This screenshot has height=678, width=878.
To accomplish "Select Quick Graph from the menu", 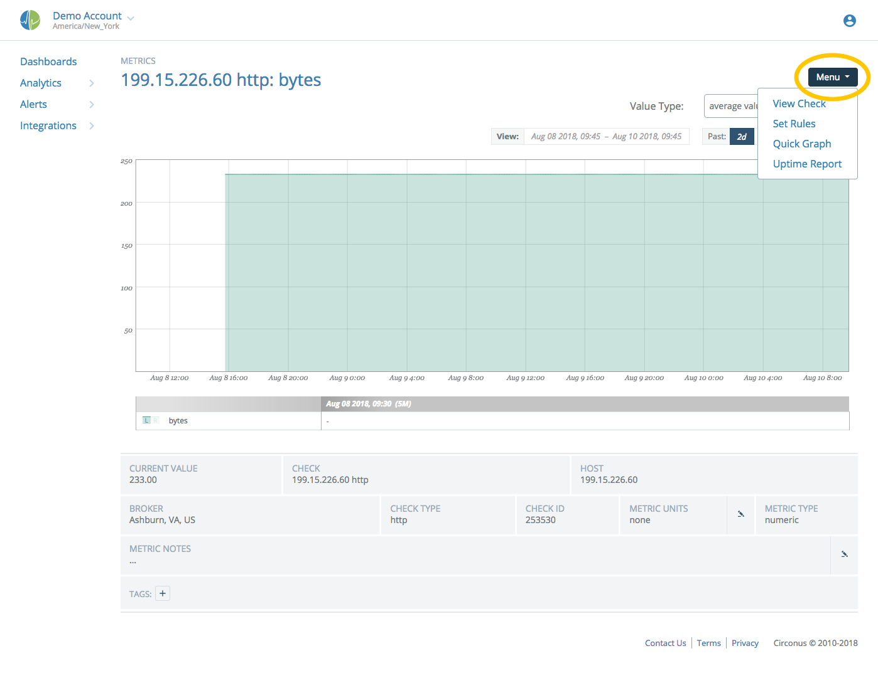I will click(802, 144).
